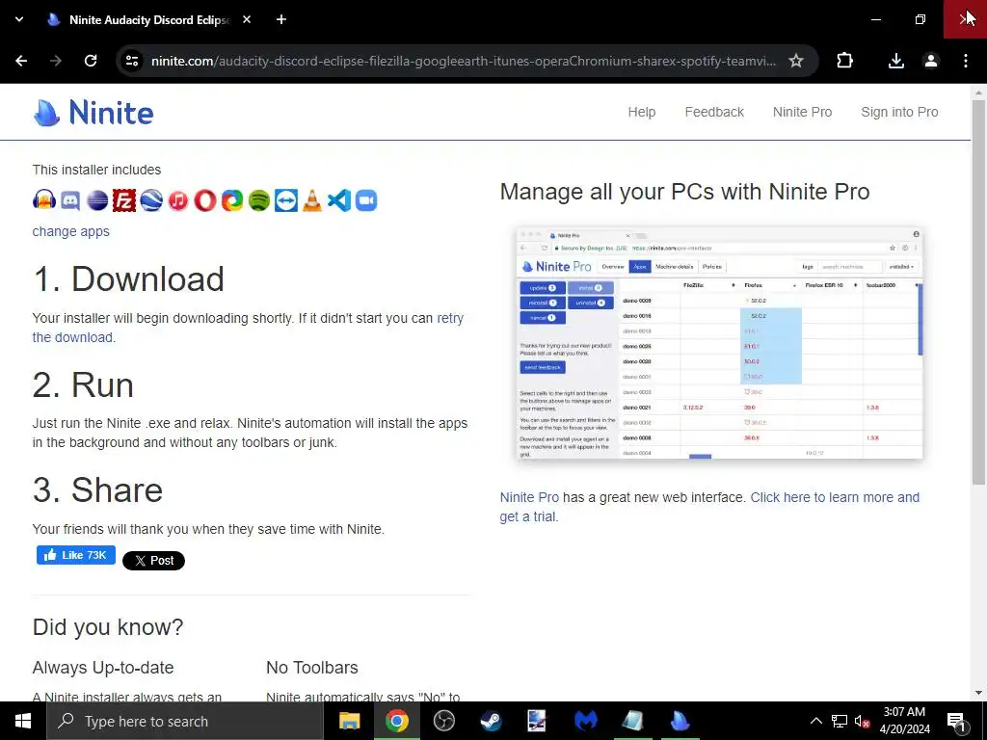Expand the tab search dropdown arrow
The height and width of the screenshot is (740, 987).
click(19, 19)
